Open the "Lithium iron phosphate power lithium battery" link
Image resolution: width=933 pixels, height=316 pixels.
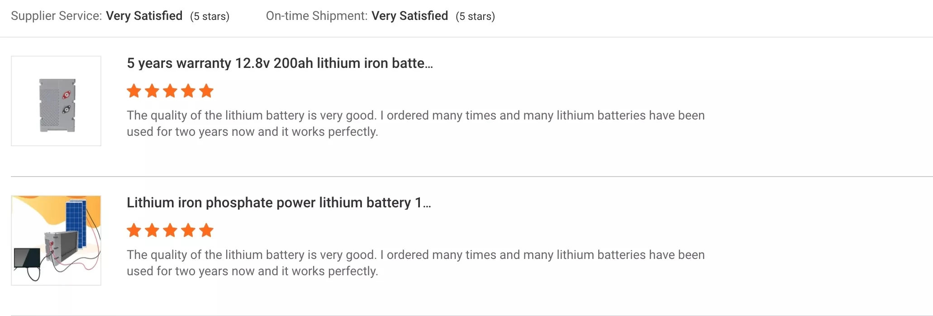click(x=278, y=203)
